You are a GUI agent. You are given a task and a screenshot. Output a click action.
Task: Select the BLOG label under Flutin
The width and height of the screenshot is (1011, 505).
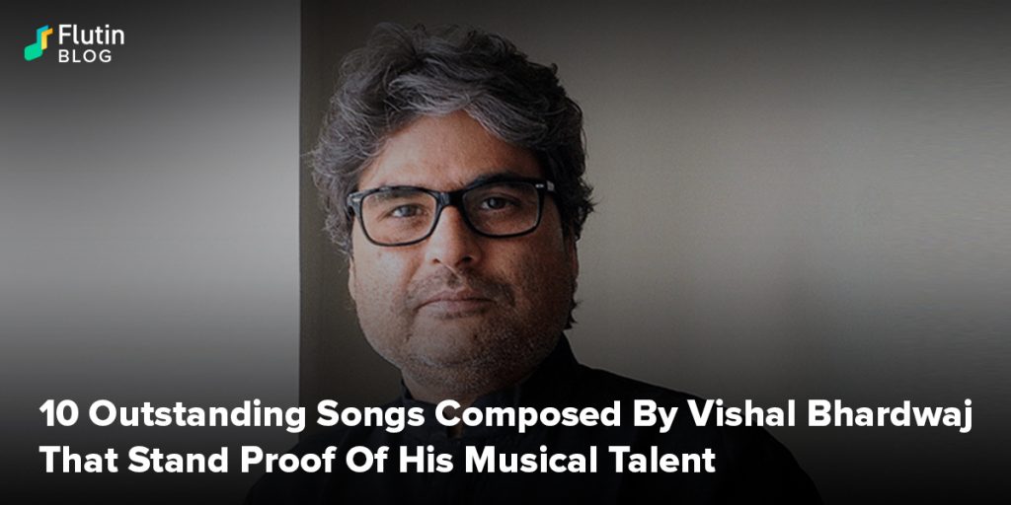(x=85, y=56)
